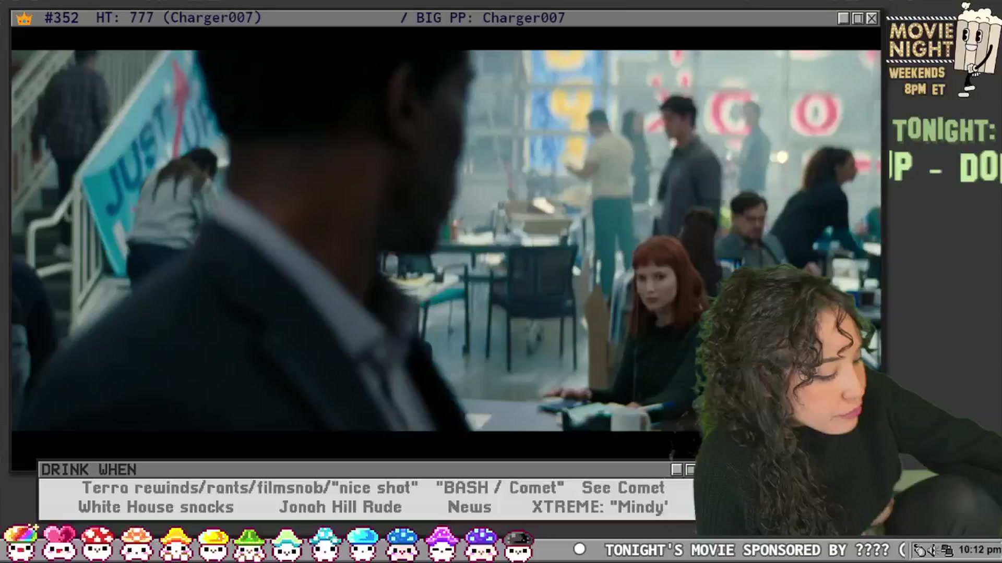Click the "#352" counter in the title bar
The height and width of the screenshot is (563, 1002).
coord(62,18)
